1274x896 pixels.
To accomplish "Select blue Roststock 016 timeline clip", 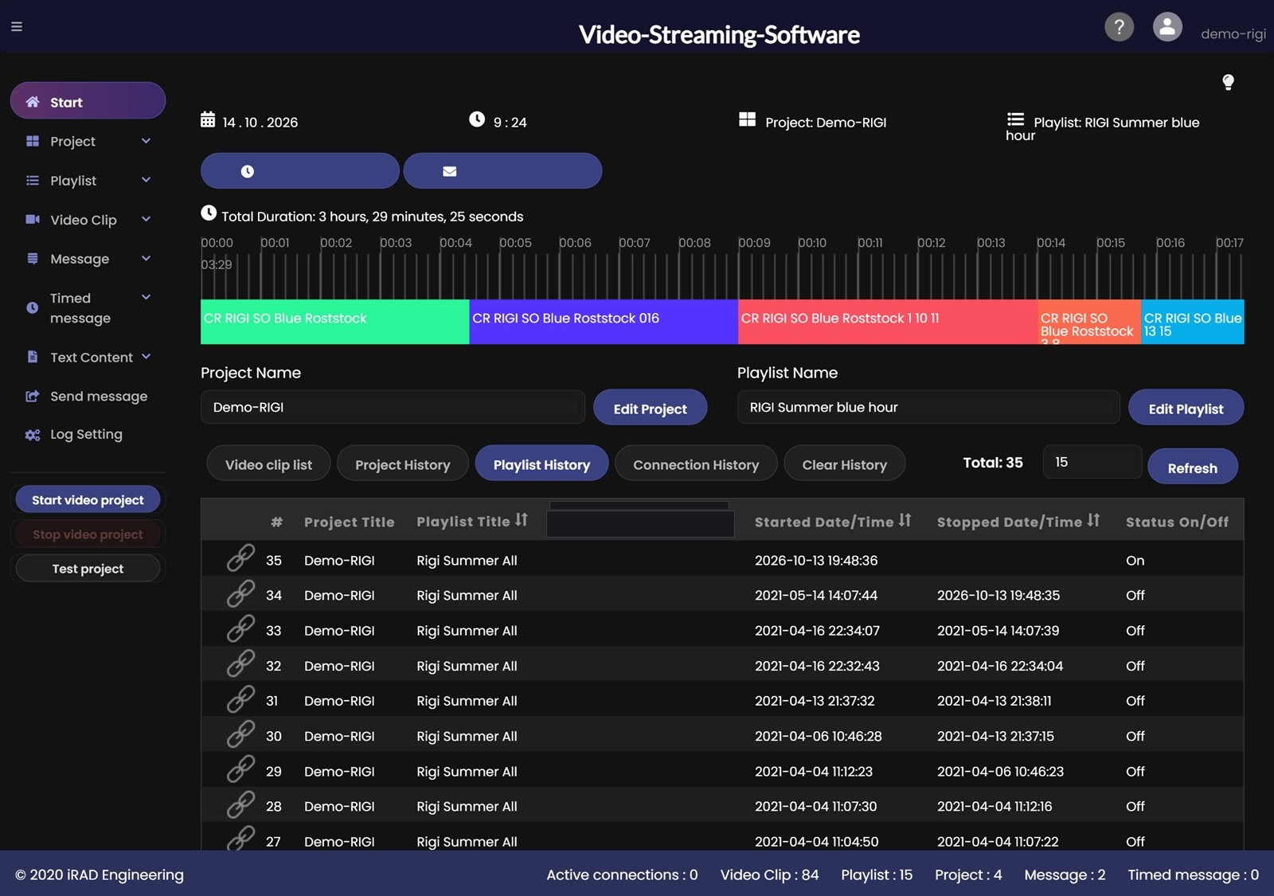I will (x=604, y=322).
